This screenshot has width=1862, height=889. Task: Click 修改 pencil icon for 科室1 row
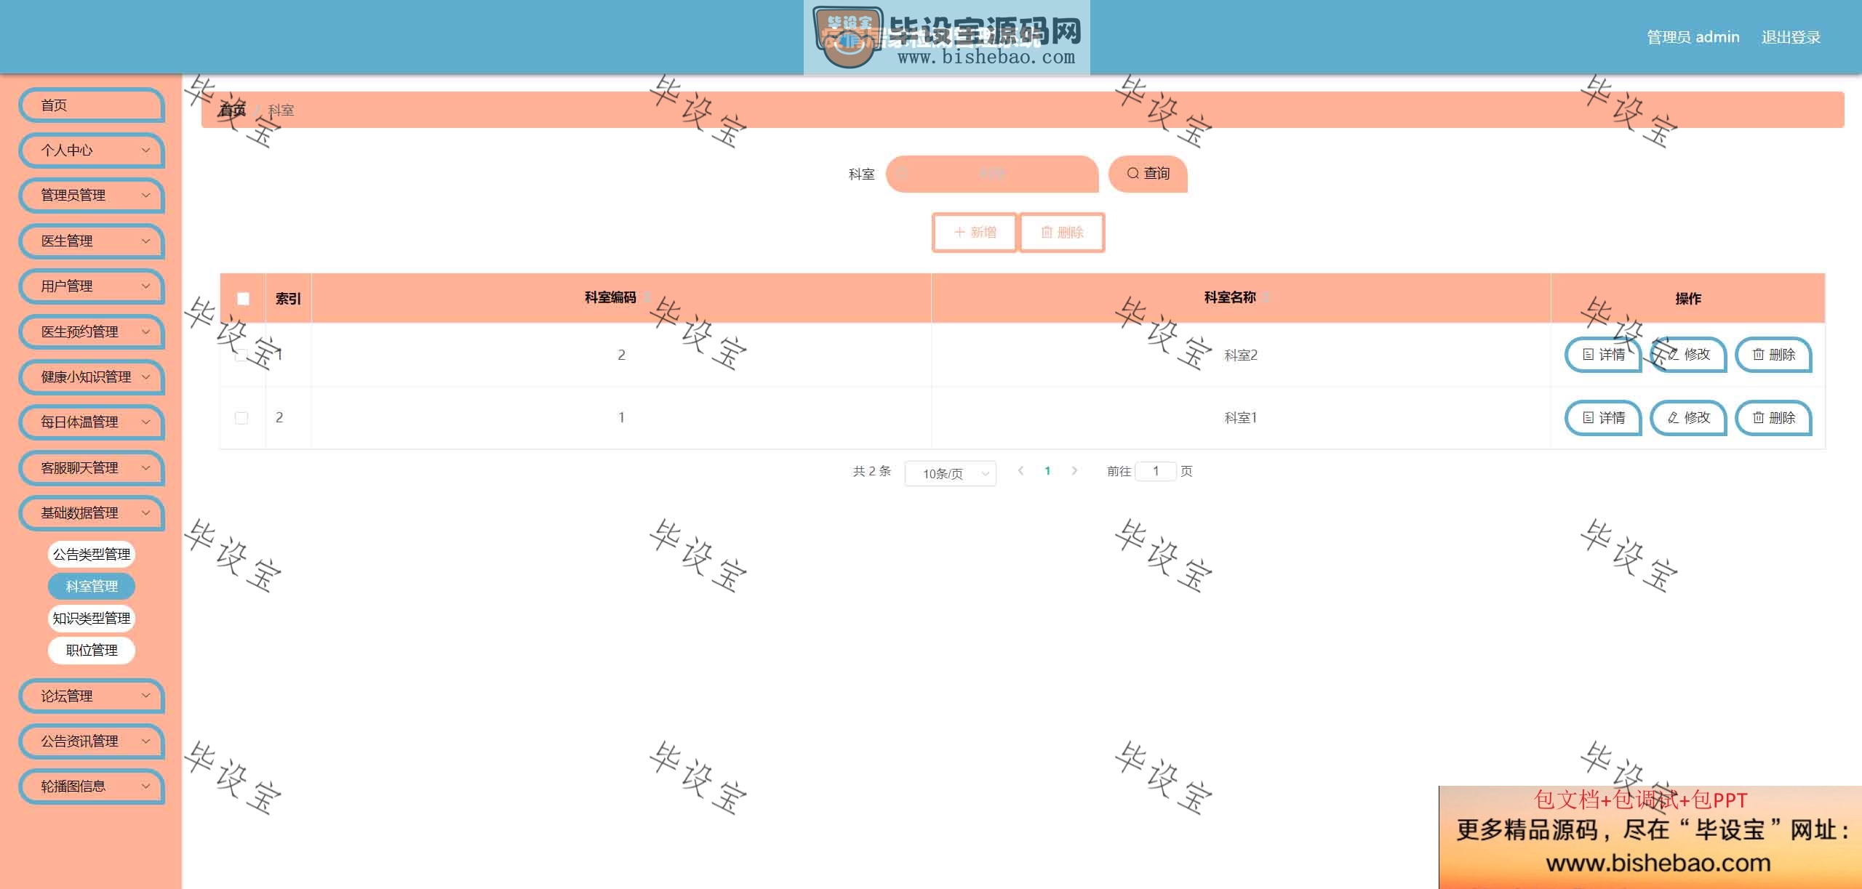(x=1673, y=418)
